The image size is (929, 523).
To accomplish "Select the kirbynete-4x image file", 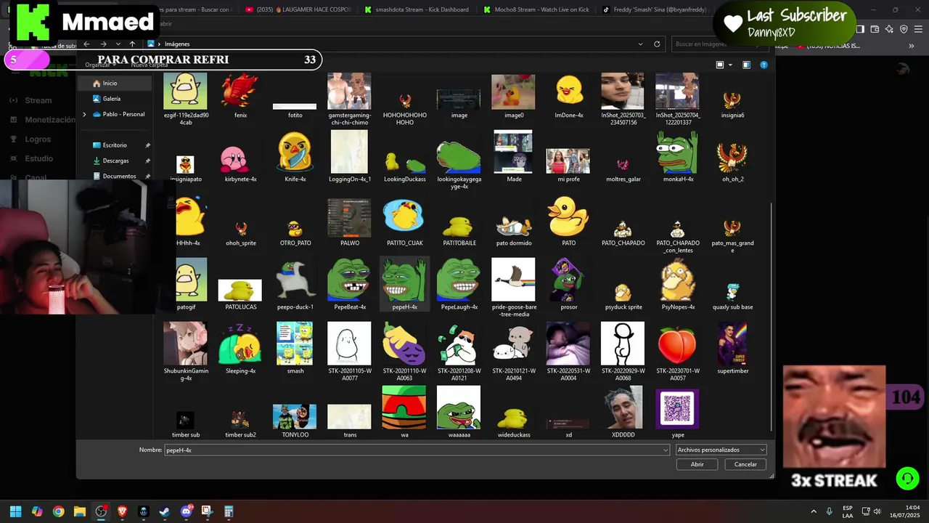I will point(240,161).
